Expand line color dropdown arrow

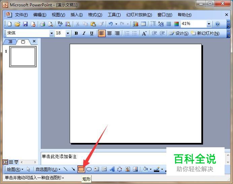[x=162, y=169]
